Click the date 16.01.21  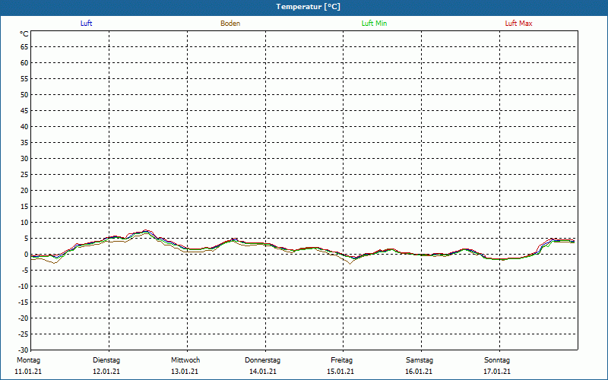coord(419,372)
